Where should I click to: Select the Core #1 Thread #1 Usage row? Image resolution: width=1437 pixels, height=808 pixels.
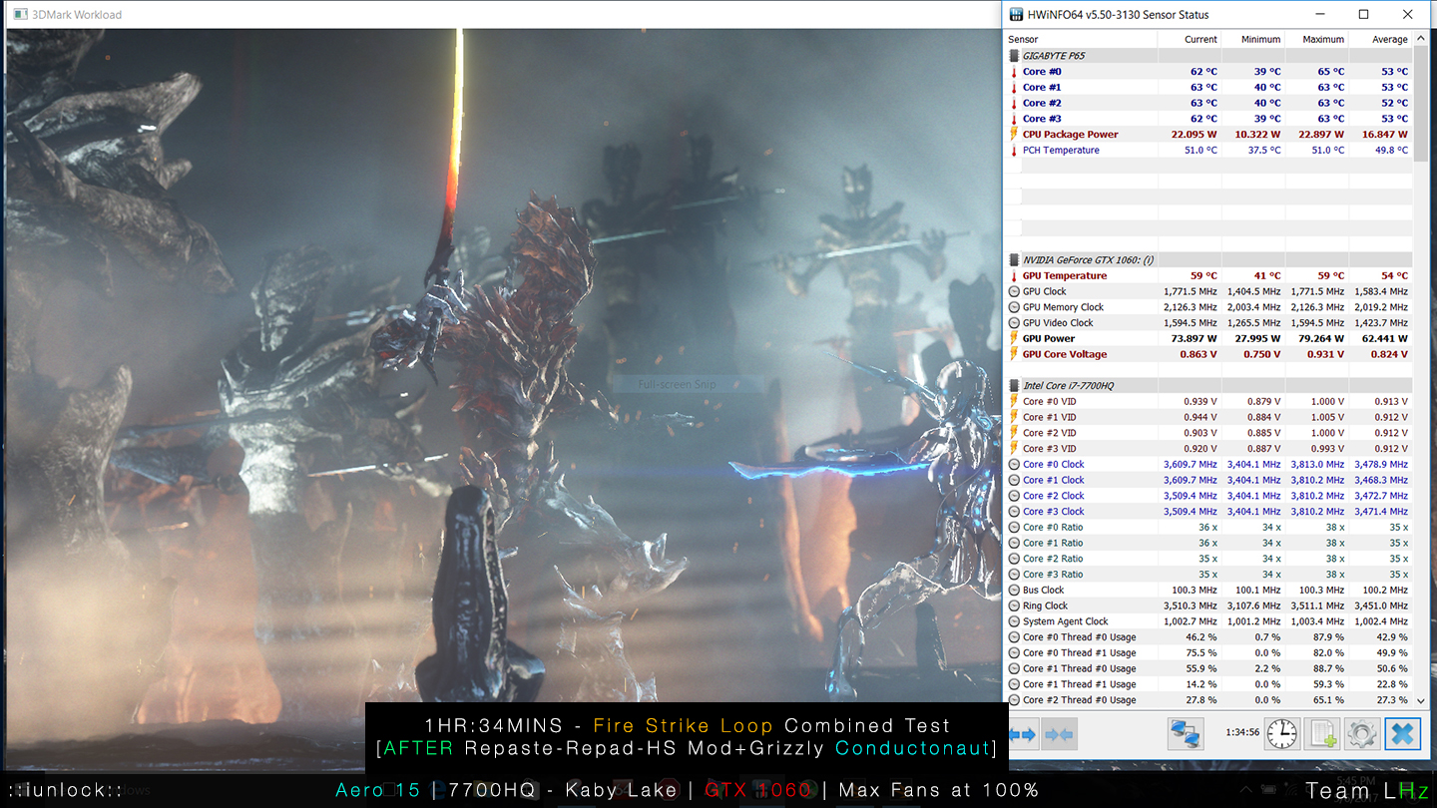pos(1208,684)
